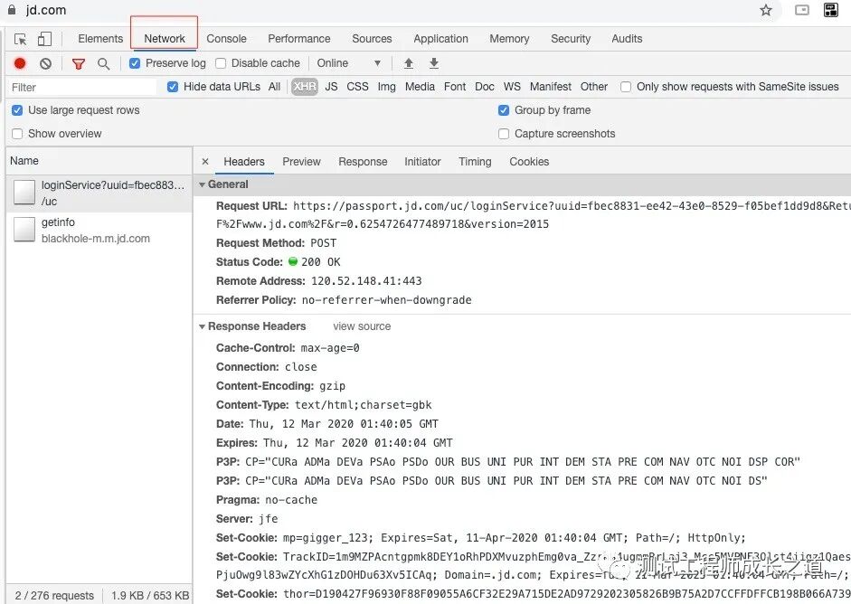
Task: Uncheck Group by frame
Action: 504,110
